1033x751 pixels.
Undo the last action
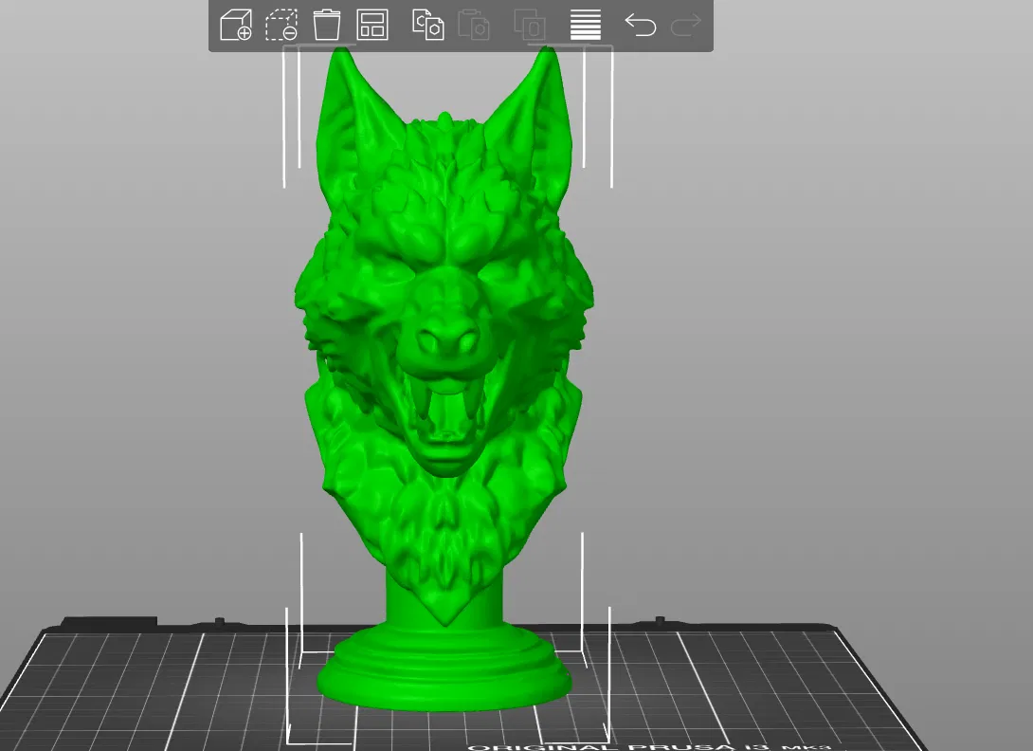point(641,26)
